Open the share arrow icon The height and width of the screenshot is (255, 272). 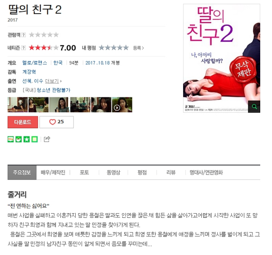click(47, 139)
